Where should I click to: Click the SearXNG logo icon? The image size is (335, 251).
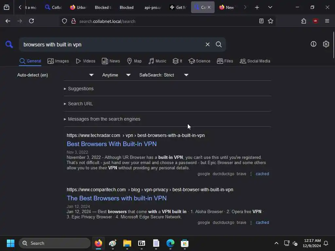(9, 44)
